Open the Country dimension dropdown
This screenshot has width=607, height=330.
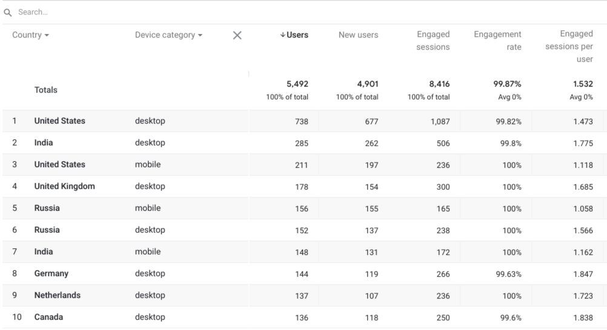point(31,35)
